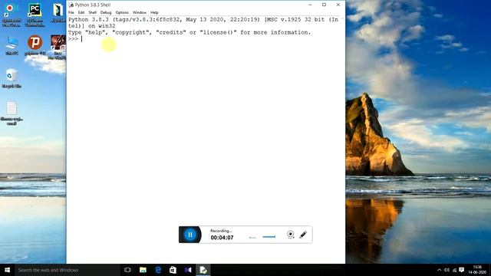
Task: Select the orange P desktop icon
Action: pyautogui.click(x=35, y=45)
